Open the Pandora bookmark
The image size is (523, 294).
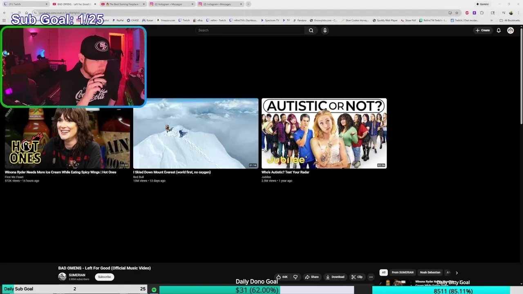pyautogui.click(x=299, y=20)
